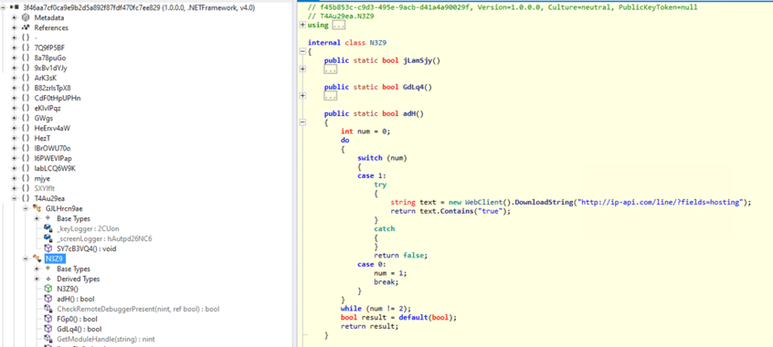The height and width of the screenshot is (347, 773).
Task: Click the GetModuleHandle method icon
Action: (x=48, y=339)
